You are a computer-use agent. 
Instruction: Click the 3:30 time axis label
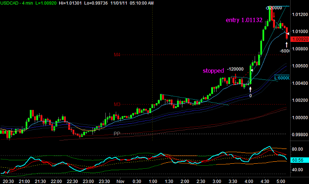tap(233, 181)
